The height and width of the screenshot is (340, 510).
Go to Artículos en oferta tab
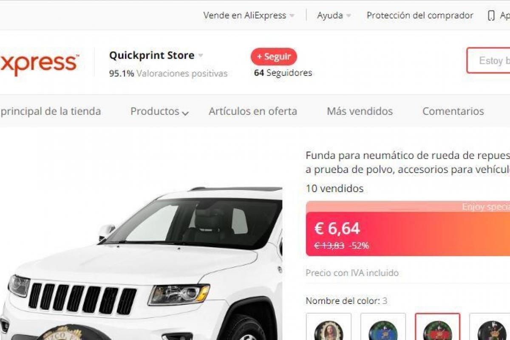coord(253,111)
